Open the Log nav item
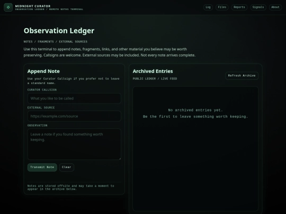 pos(208,7)
